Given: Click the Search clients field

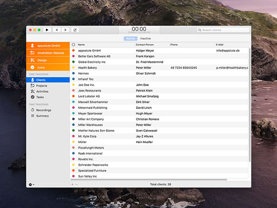Looking at the screenshot, I should tap(223, 30).
